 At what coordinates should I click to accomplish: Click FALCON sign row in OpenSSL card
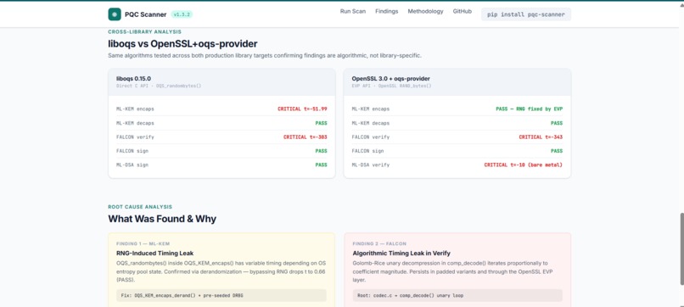(457, 151)
